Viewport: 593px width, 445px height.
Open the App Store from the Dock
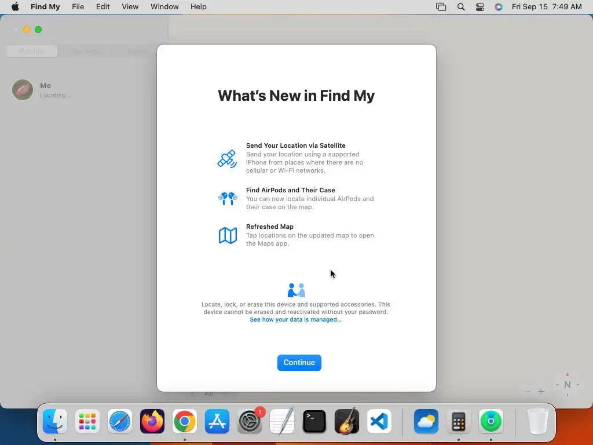217,421
